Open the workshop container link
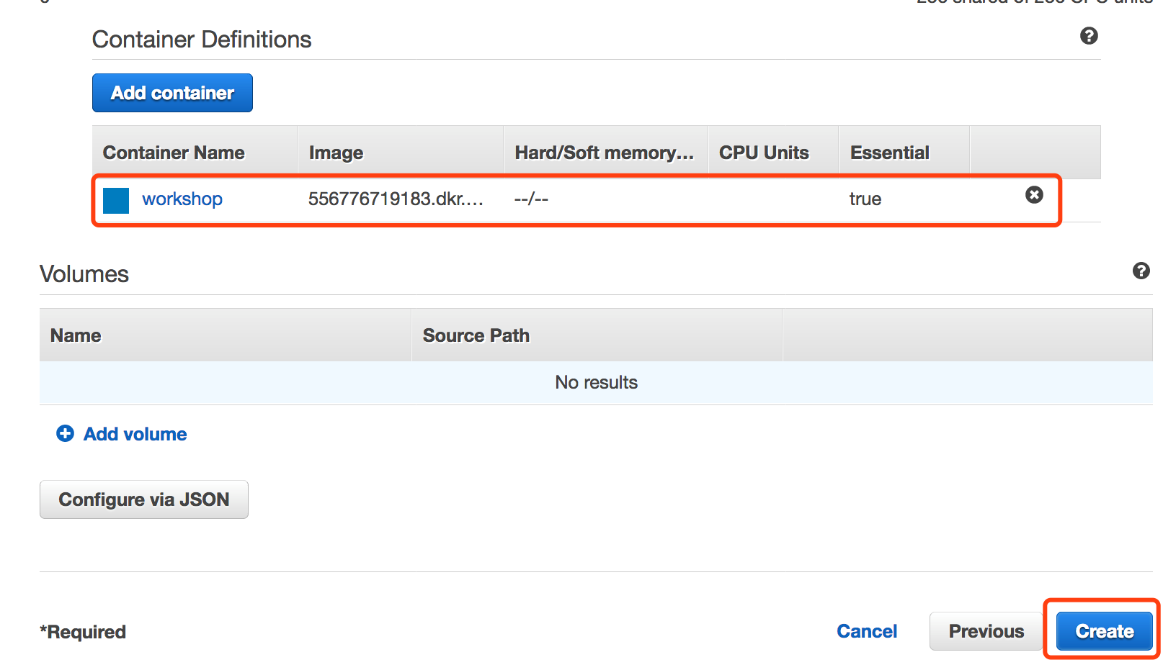This screenshot has height=665, width=1163. pyautogui.click(x=182, y=199)
